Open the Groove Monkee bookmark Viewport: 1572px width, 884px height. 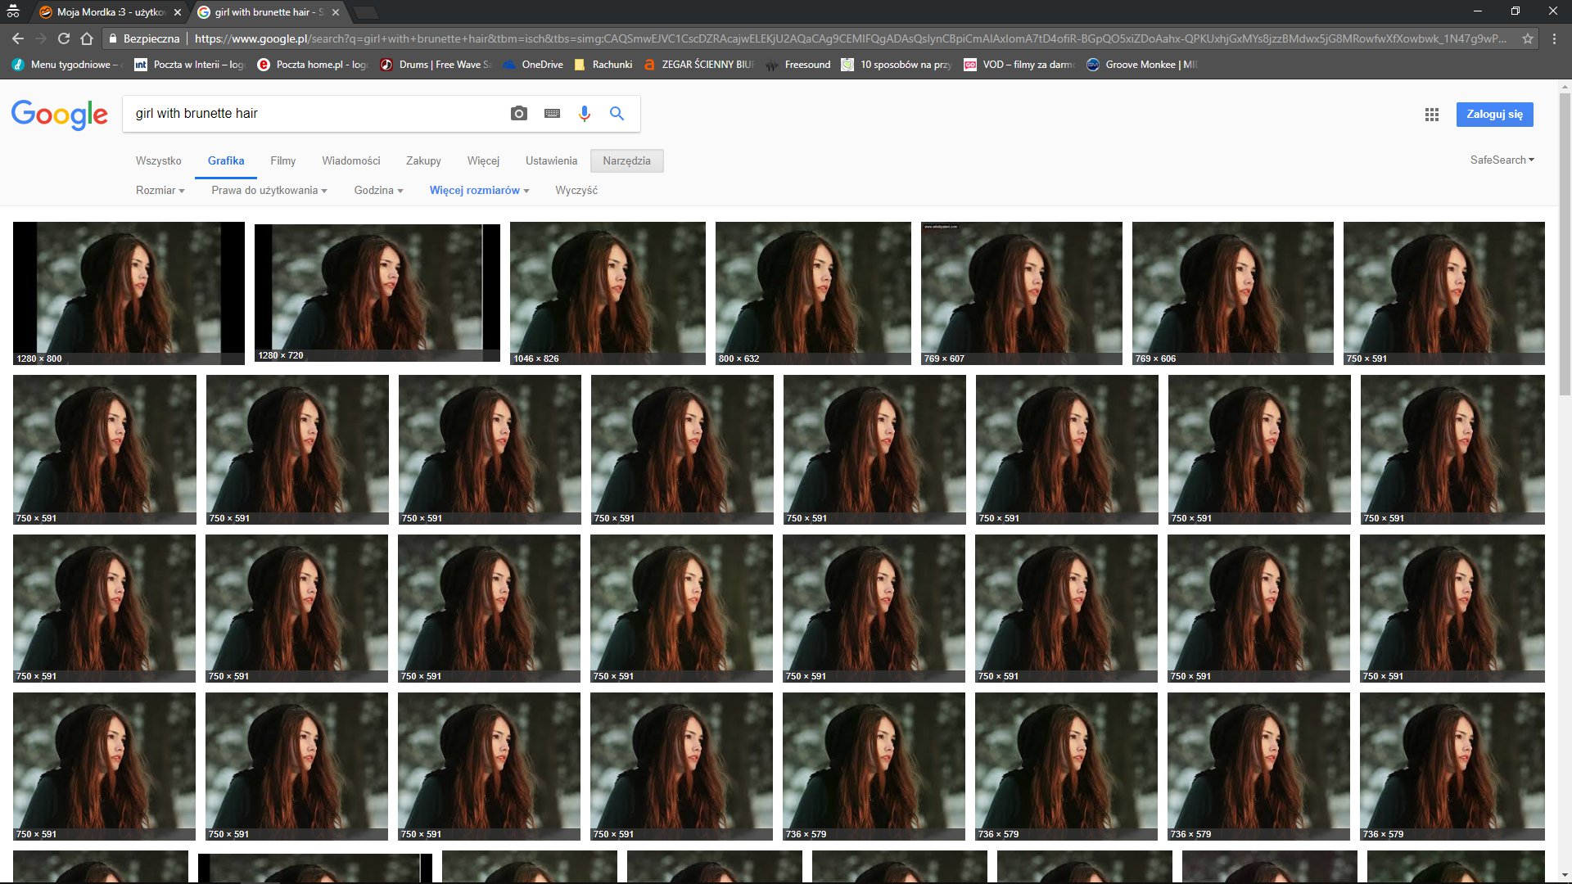(1142, 65)
